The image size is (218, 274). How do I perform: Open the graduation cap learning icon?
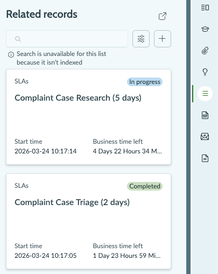pyautogui.click(x=205, y=29)
